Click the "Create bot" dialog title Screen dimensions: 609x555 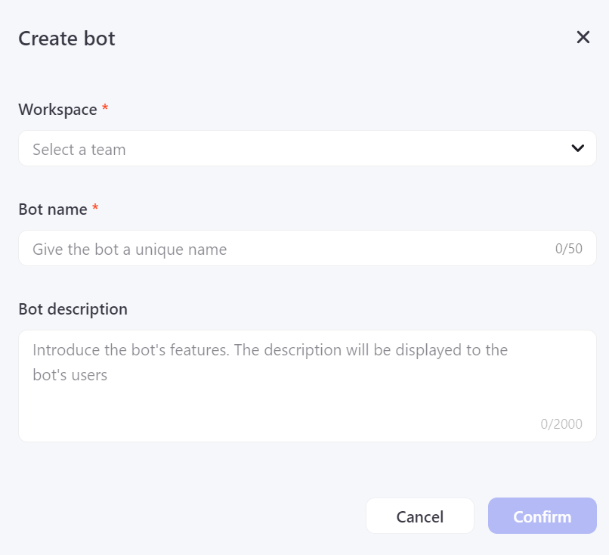coord(66,39)
